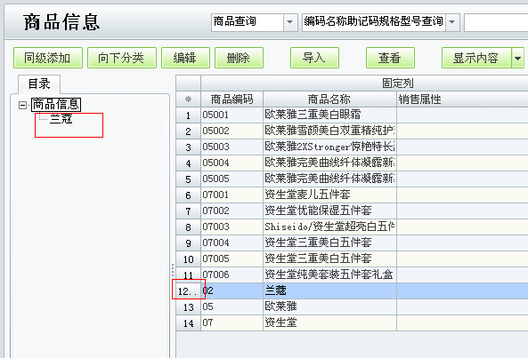Click the 查看 button
This screenshot has width=528, height=358.
click(x=390, y=58)
